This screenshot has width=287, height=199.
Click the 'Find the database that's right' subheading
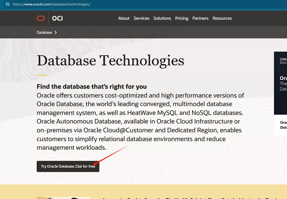[x=92, y=86]
